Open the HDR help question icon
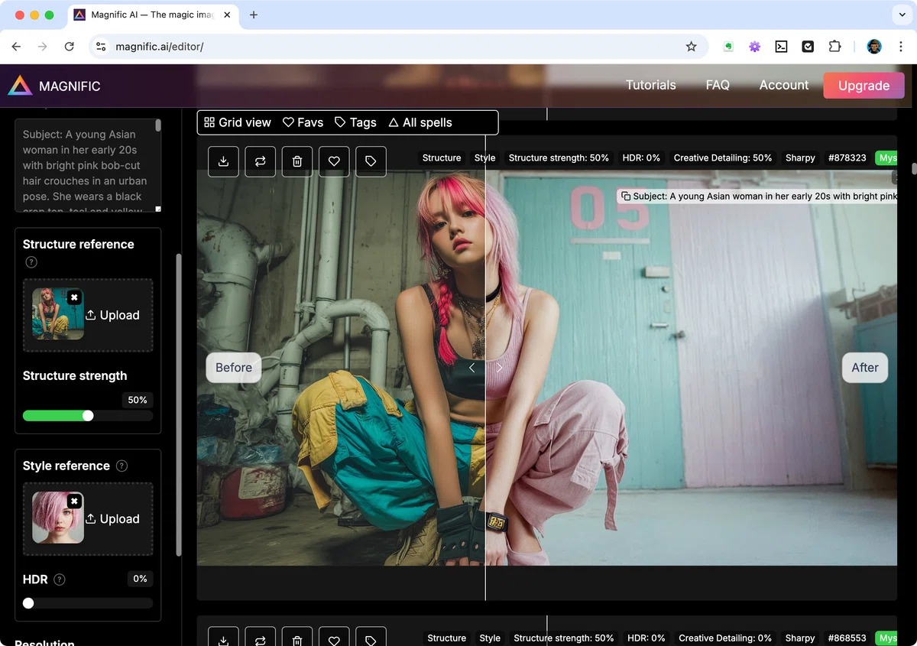The width and height of the screenshot is (917, 646). click(x=60, y=579)
